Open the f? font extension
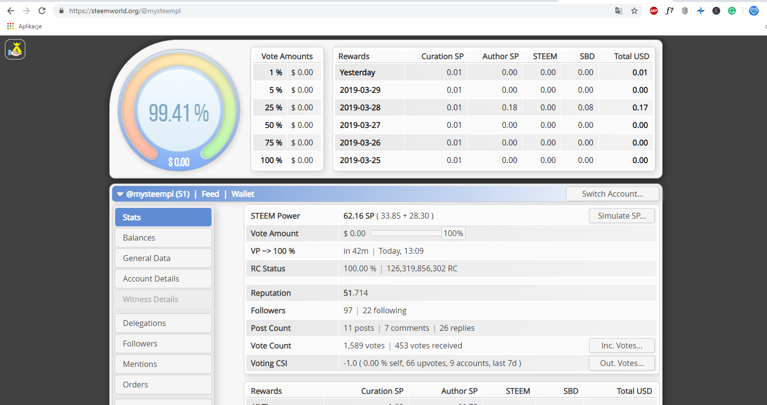 click(x=669, y=11)
